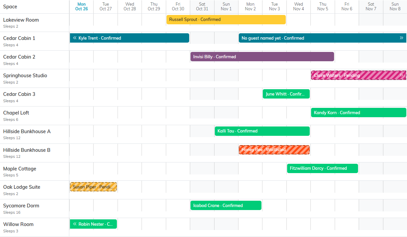The width and height of the screenshot is (407, 237).
Task: Select the Cedar Cabin 2 space
Action: pyautogui.click(x=19, y=57)
